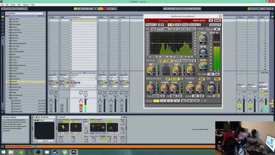The width and height of the screenshot is (275, 155).
Task: Click the A>B copy button in Voxformer
Action: pos(177,25)
